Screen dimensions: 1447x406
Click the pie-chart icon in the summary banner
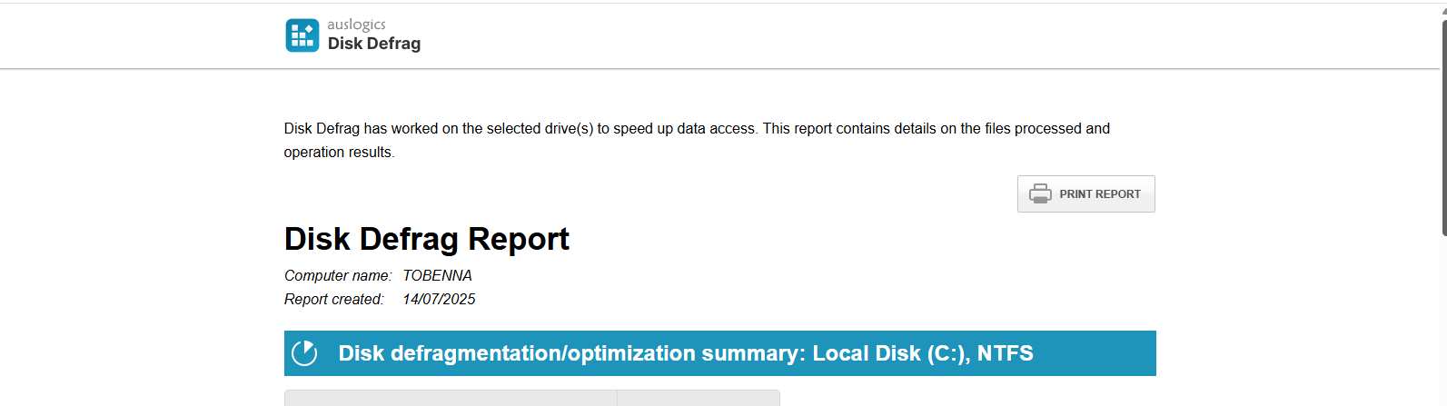tap(305, 353)
